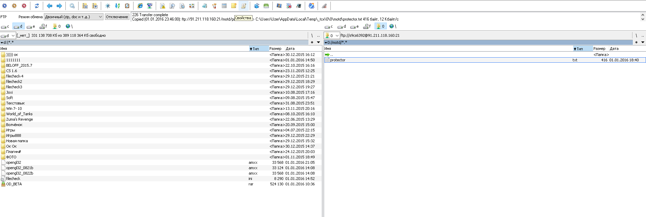Image resolution: width=646 pixels, height=217 pixels.
Task: Open the pale gear settings icon
Action: [72, 6]
